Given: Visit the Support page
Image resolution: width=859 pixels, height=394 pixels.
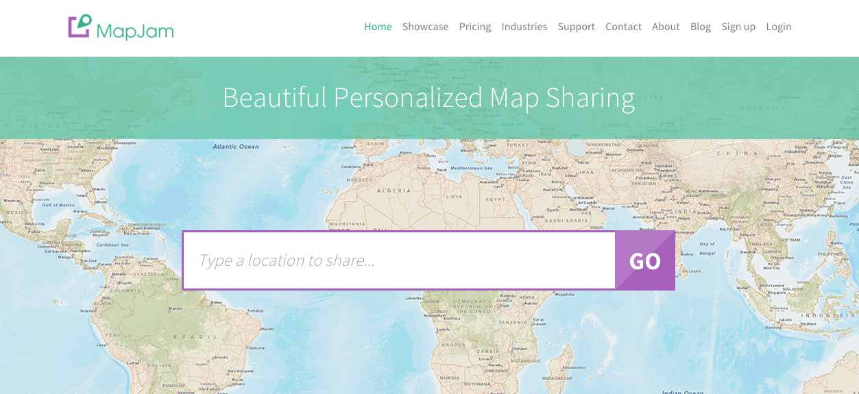Looking at the screenshot, I should [x=576, y=27].
